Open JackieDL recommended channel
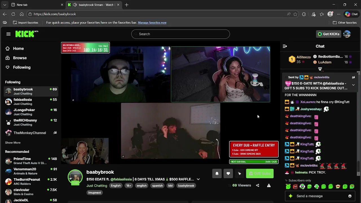Viewport: 361px width, 203px height. [x=31, y=200]
